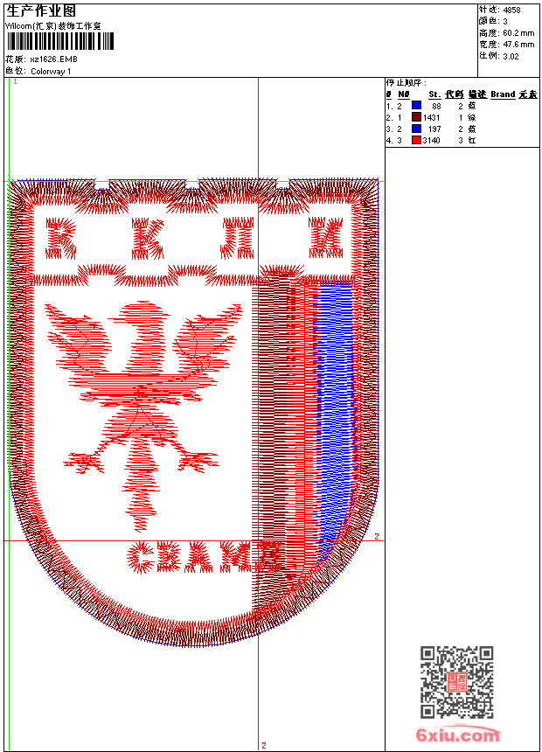Click the 代码 column header
Screen dimensions: 542x752
click(x=454, y=94)
